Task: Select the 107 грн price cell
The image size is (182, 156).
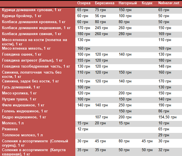Action: click(x=101, y=117)
